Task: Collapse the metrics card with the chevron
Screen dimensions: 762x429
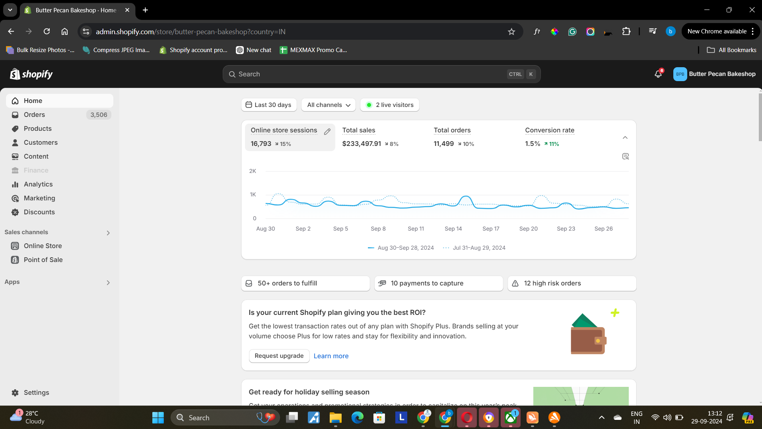Action: [x=625, y=138]
